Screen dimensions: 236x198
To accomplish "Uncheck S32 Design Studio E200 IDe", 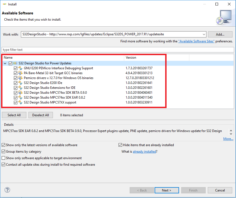I will (15, 83).
